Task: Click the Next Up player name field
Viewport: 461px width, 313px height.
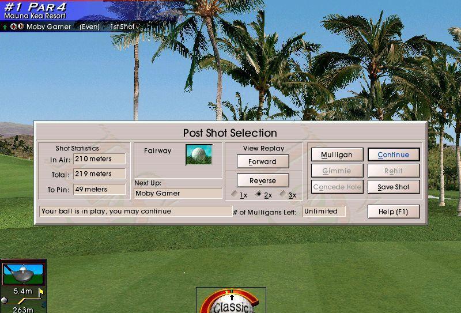Action: pyautogui.click(x=177, y=194)
